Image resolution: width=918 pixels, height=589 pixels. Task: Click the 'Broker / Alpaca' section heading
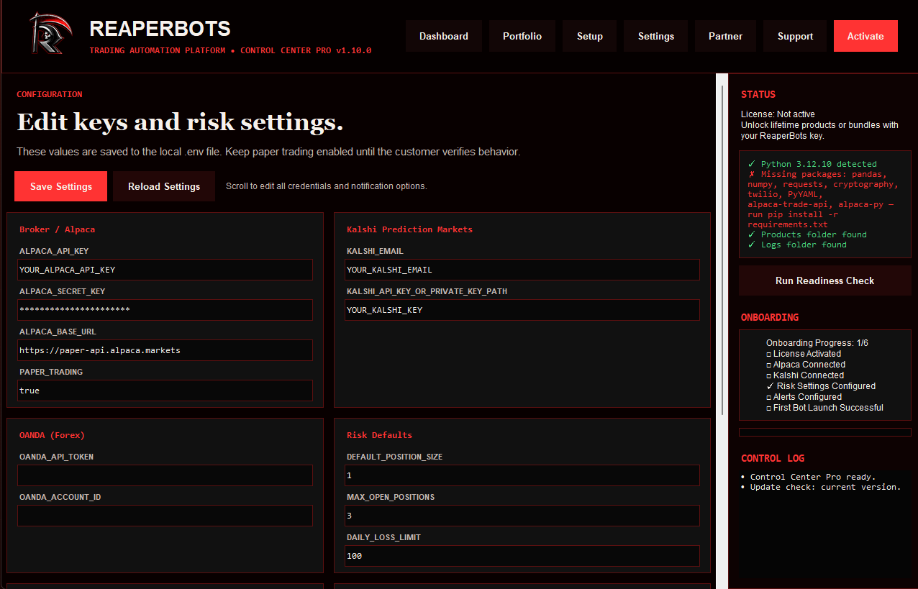coord(57,229)
